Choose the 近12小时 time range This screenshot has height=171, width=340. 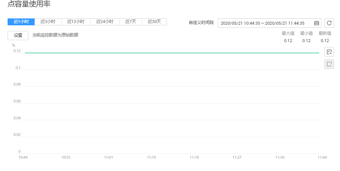(76, 22)
